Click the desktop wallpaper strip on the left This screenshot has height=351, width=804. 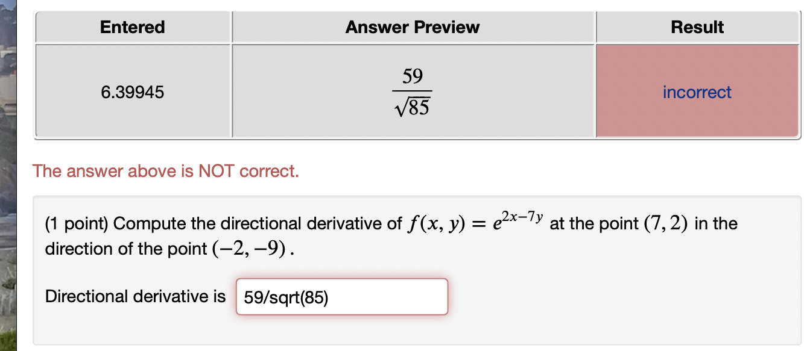click(9, 175)
